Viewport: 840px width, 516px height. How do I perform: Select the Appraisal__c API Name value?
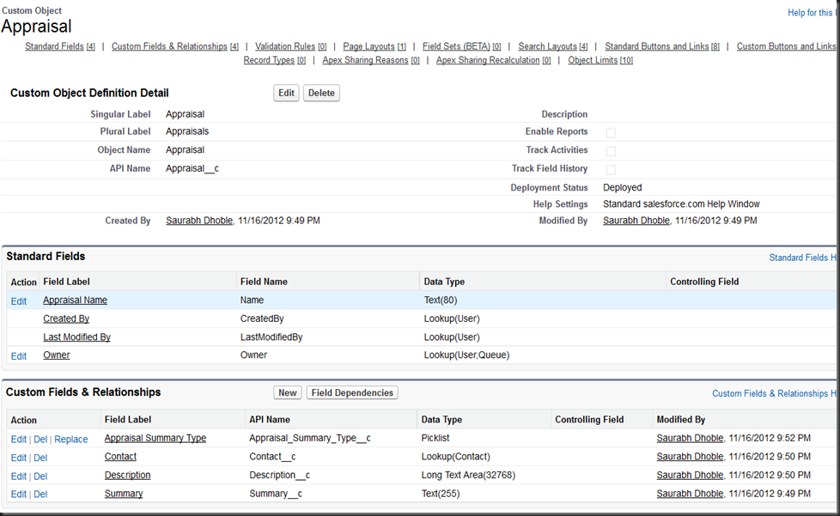click(x=192, y=168)
